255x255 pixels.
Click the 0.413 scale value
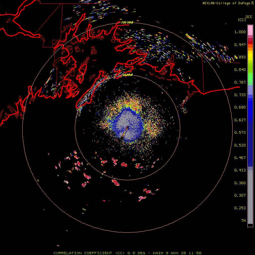[240, 170]
